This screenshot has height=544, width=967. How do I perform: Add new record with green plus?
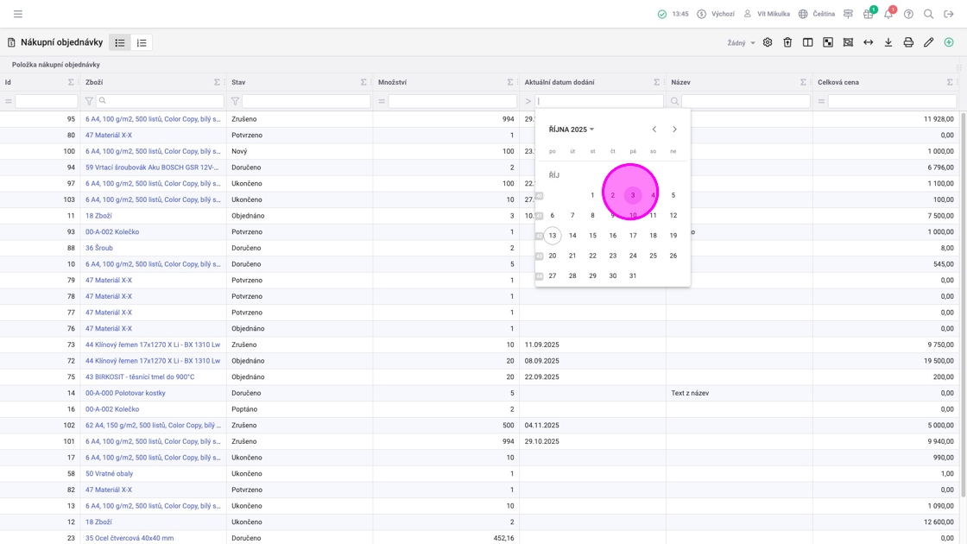(x=949, y=42)
